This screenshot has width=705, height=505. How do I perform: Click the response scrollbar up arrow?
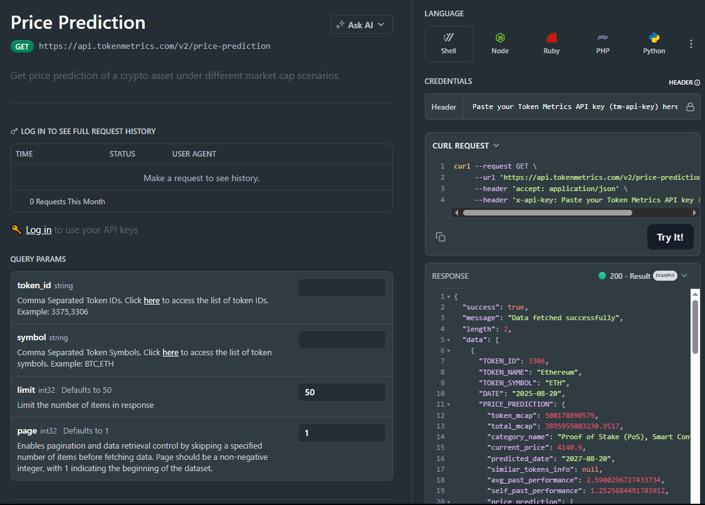click(x=695, y=294)
